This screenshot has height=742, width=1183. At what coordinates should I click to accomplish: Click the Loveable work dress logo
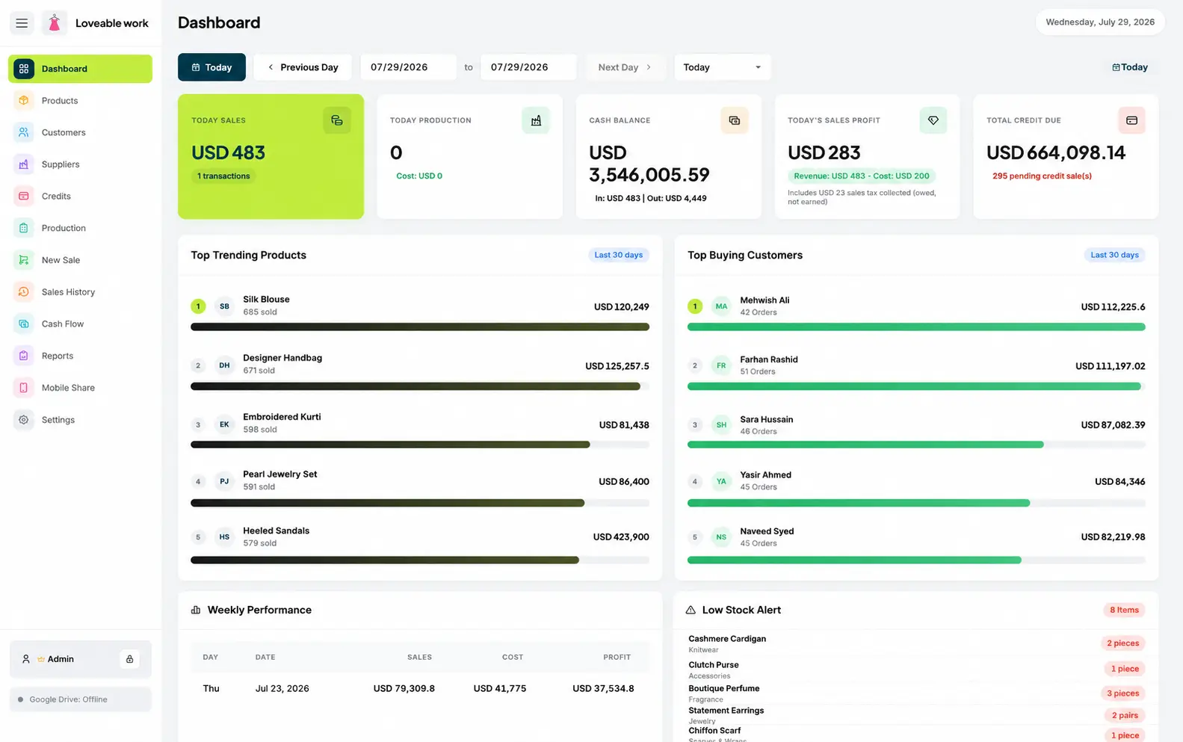[x=55, y=23]
